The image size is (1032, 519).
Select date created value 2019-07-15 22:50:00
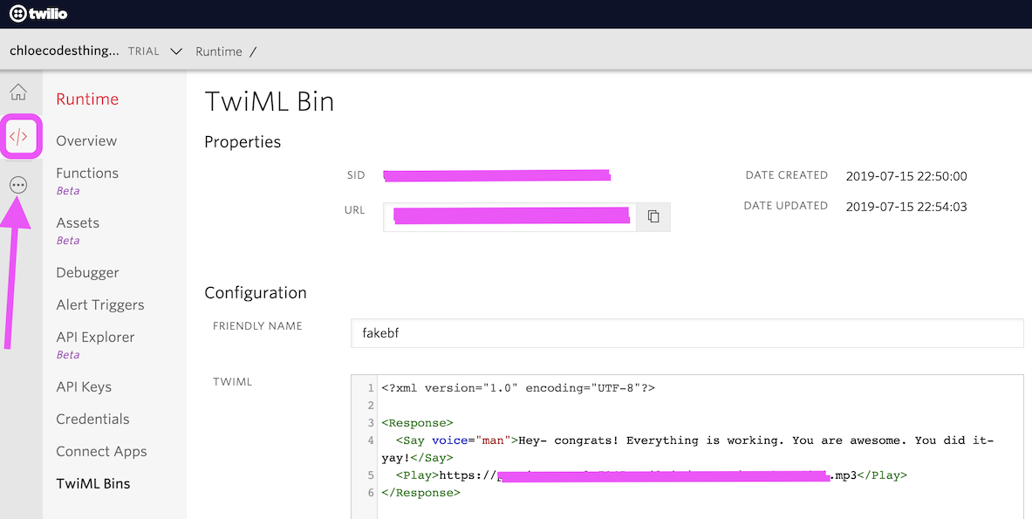coord(906,176)
